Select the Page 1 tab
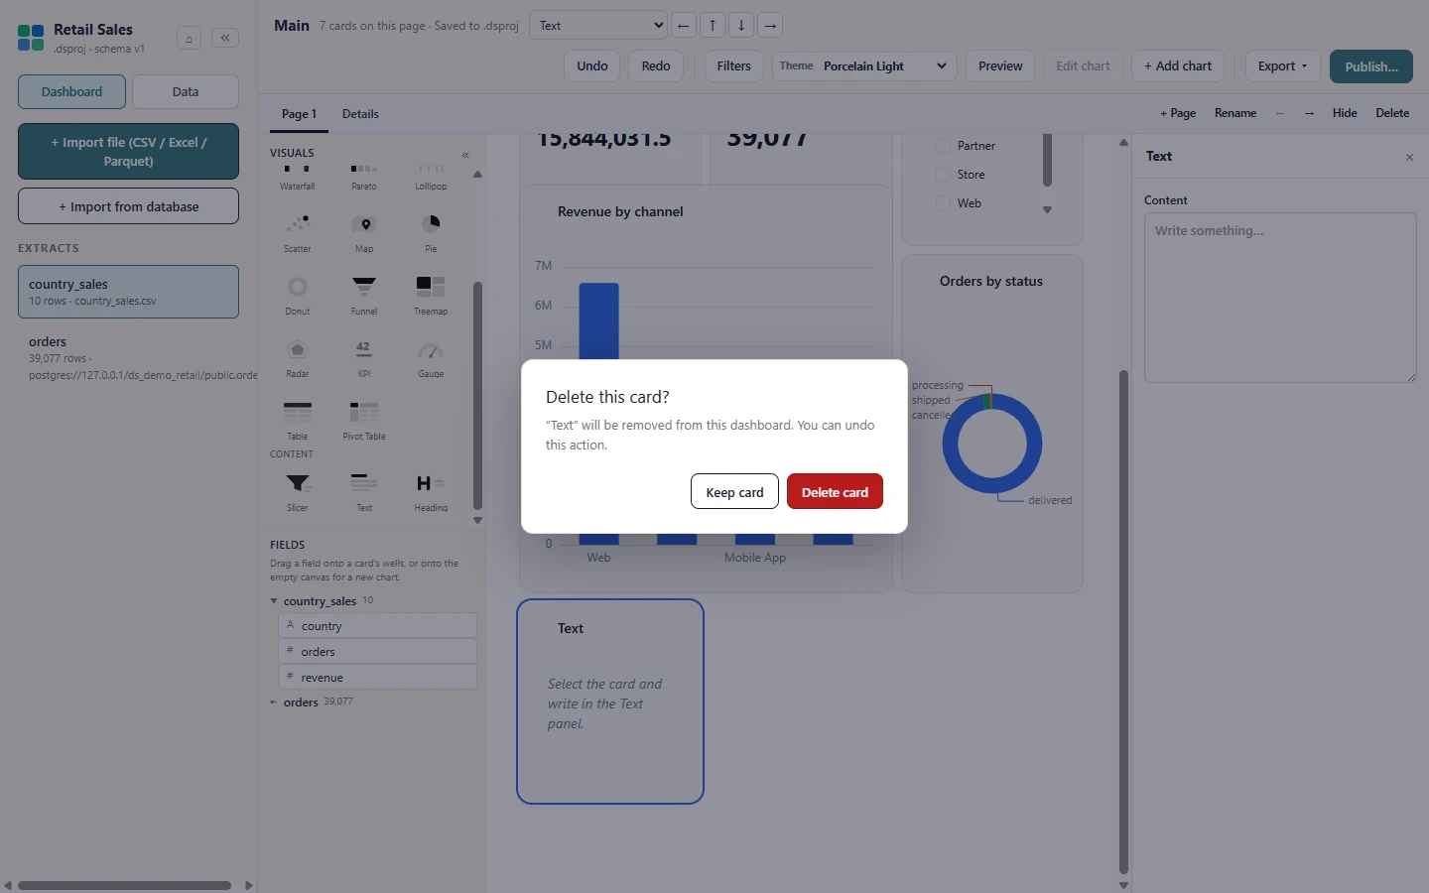The image size is (1429, 893). pos(299,114)
